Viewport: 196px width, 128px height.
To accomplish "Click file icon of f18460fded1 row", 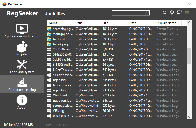I will [49, 65].
